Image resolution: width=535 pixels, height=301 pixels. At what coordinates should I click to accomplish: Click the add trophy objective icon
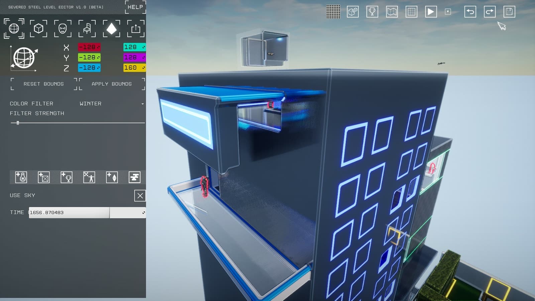pyautogui.click(x=67, y=177)
